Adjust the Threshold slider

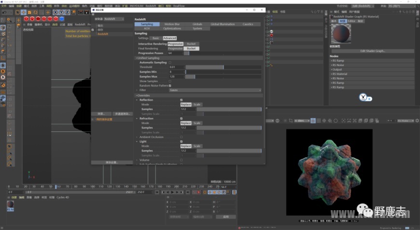click(x=224, y=67)
